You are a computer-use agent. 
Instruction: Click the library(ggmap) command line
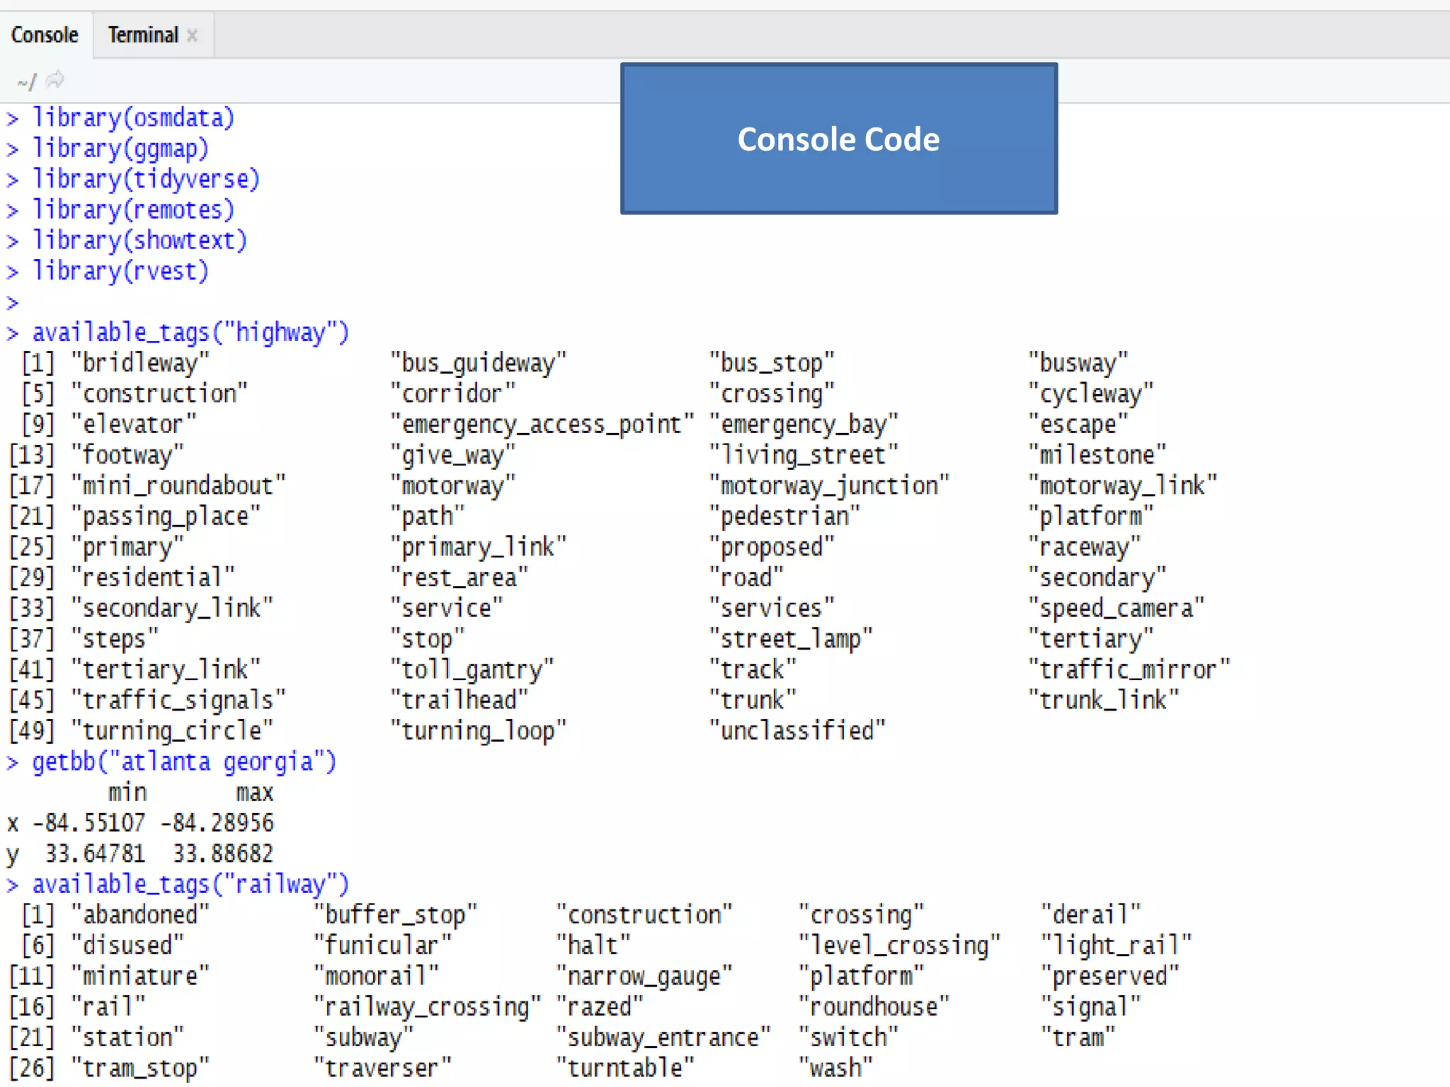[x=121, y=149]
